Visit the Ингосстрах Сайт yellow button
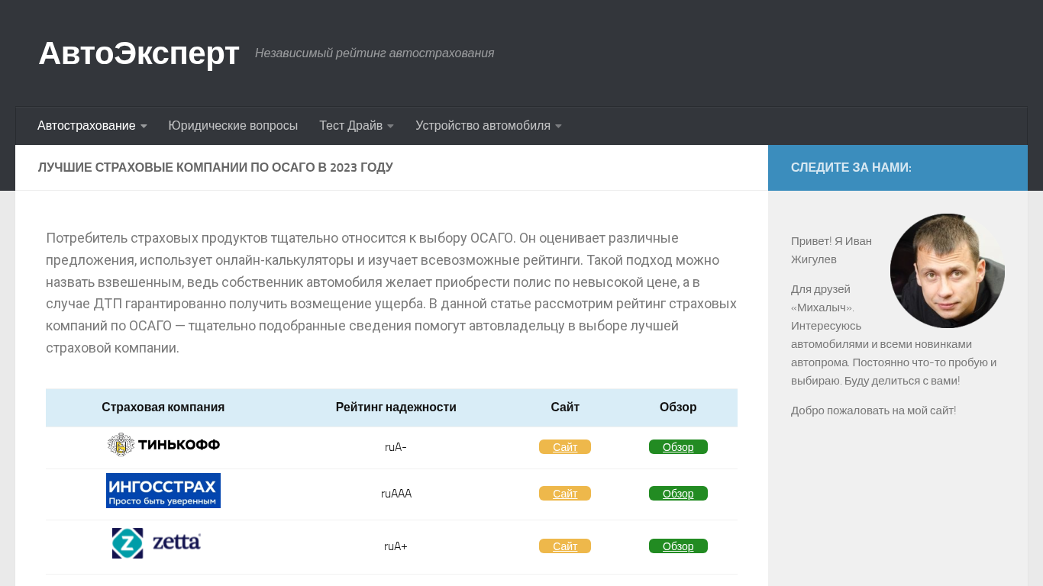The height and width of the screenshot is (586, 1043). (565, 494)
